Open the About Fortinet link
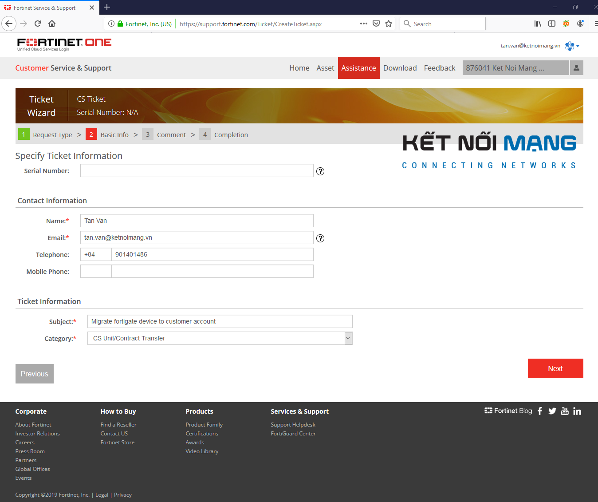Image resolution: width=598 pixels, height=502 pixels. (x=33, y=425)
